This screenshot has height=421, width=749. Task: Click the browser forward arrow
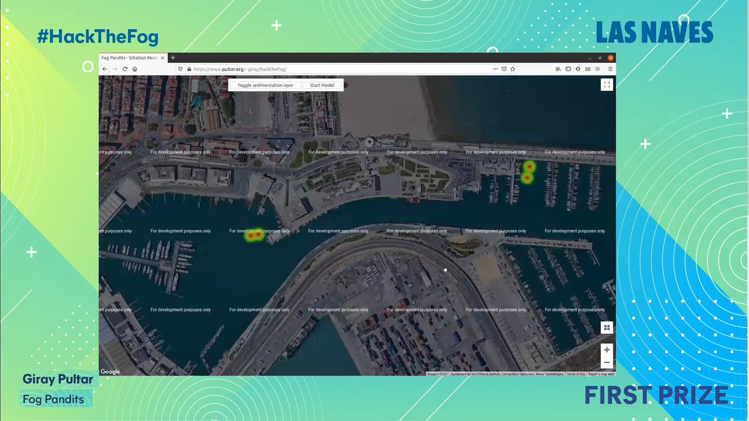pos(114,69)
